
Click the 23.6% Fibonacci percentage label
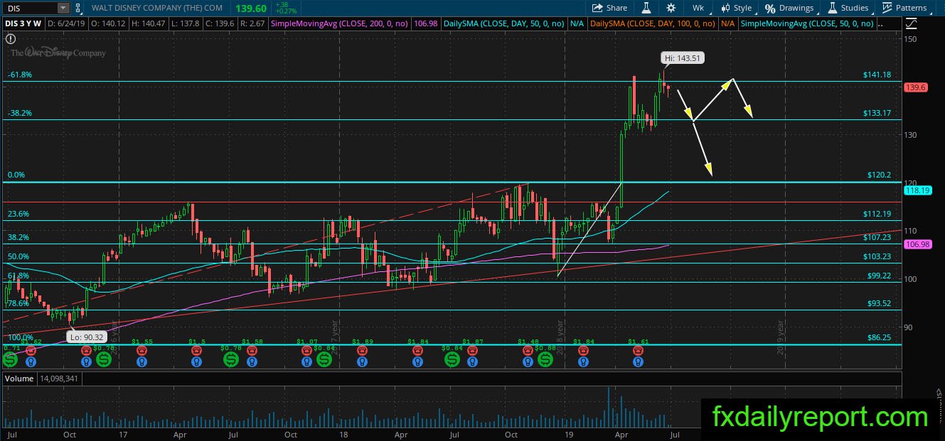point(18,214)
